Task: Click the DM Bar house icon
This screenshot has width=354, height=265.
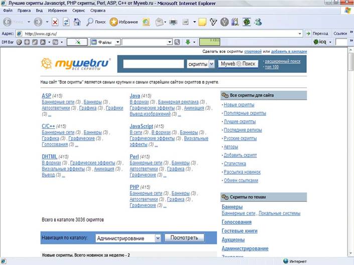Action: (43, 42)
